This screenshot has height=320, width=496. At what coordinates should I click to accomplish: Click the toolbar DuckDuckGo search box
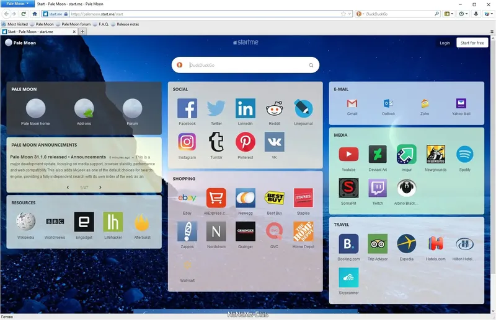399,14
